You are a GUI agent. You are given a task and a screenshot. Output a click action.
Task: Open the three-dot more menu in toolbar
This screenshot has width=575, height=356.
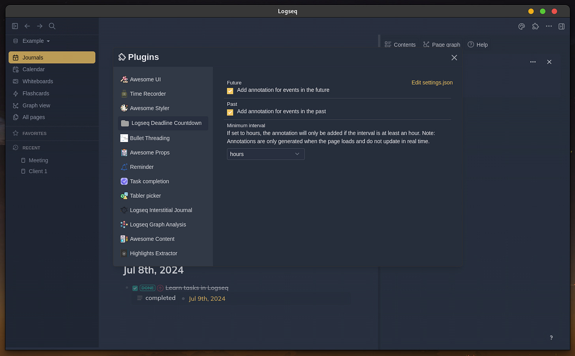pyautogui.click(x=549, y=26)
